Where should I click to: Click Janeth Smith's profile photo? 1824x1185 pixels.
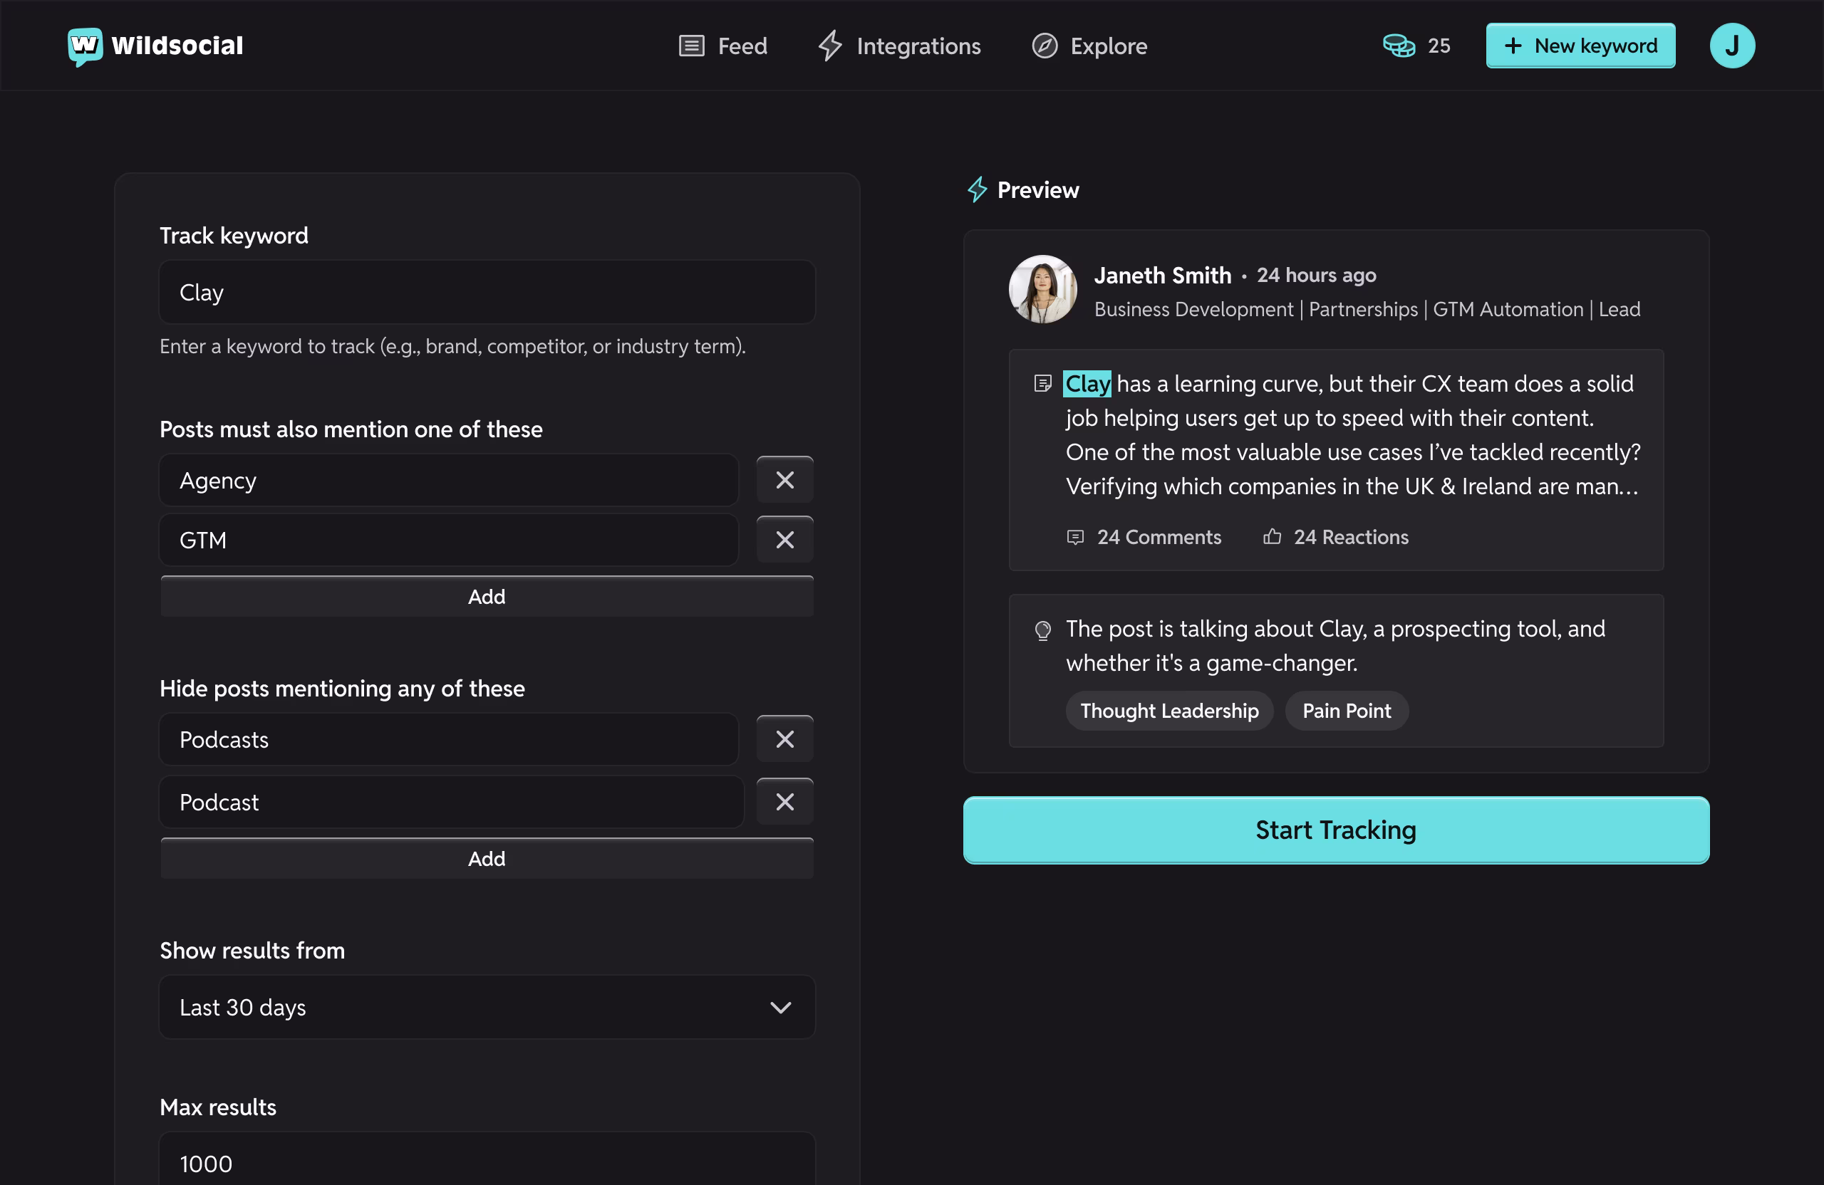1042,290
